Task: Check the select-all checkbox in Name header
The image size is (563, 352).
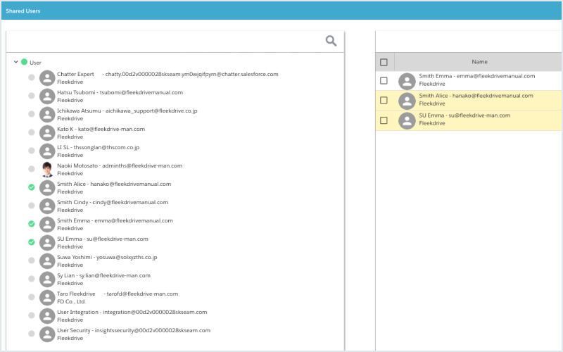Action: (384, 62)
